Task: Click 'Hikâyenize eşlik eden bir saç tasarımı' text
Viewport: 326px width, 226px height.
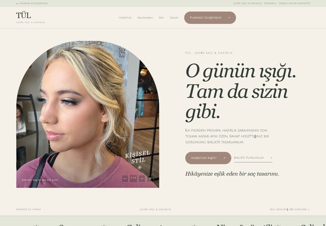Action: click(232, 174)
